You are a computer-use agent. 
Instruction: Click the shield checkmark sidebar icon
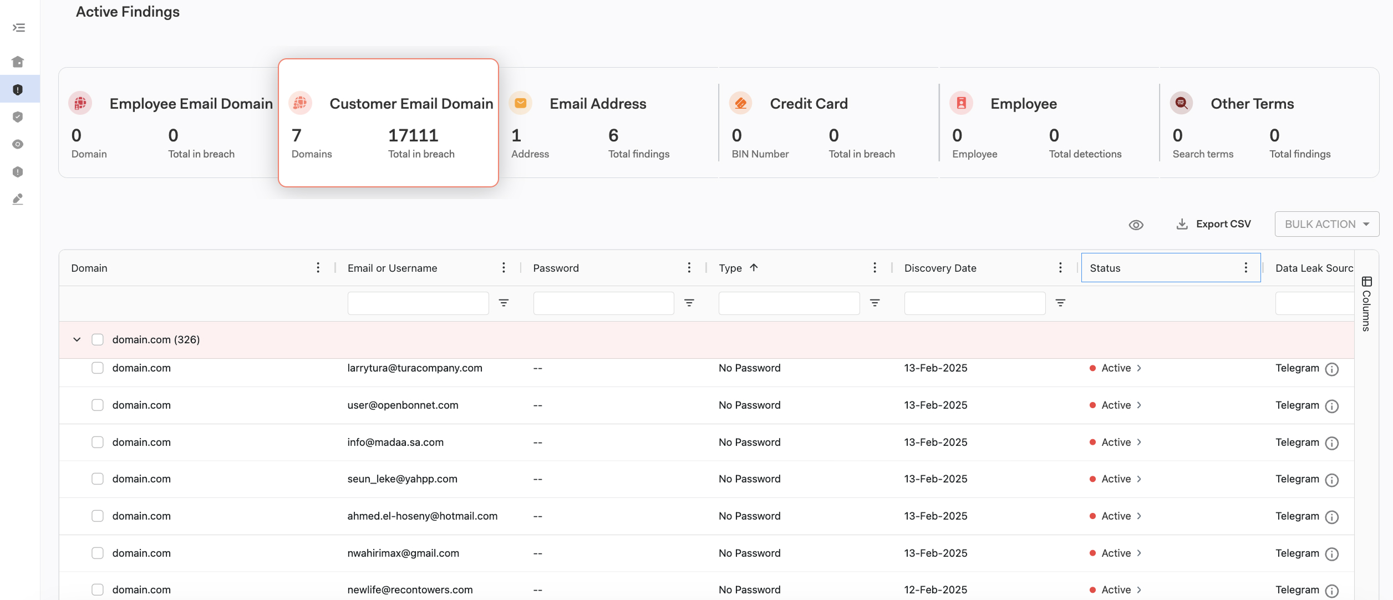pos(18,116)
